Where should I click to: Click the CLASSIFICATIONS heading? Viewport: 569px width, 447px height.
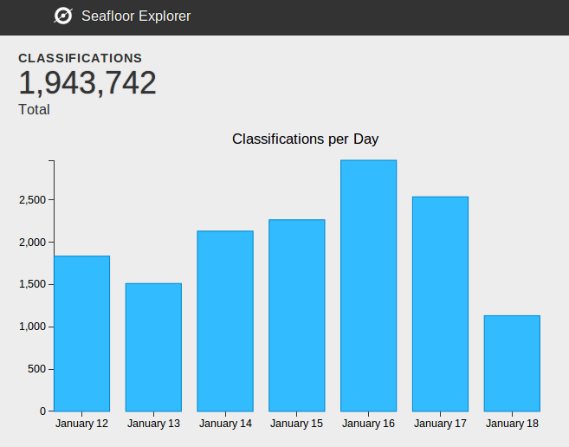pos(80,58)
